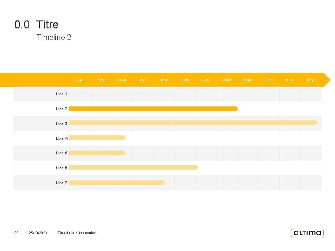
Task: Select the Line 7 timeline bar
Action: 117,183
